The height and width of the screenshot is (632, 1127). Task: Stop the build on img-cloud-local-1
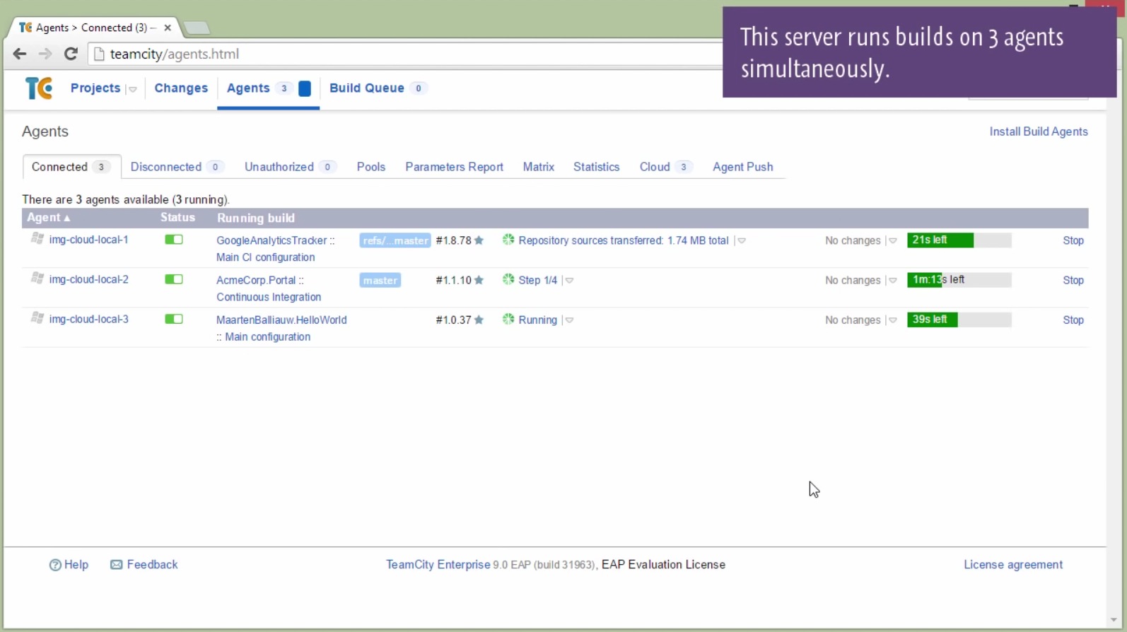click(x=1073, y=240)
